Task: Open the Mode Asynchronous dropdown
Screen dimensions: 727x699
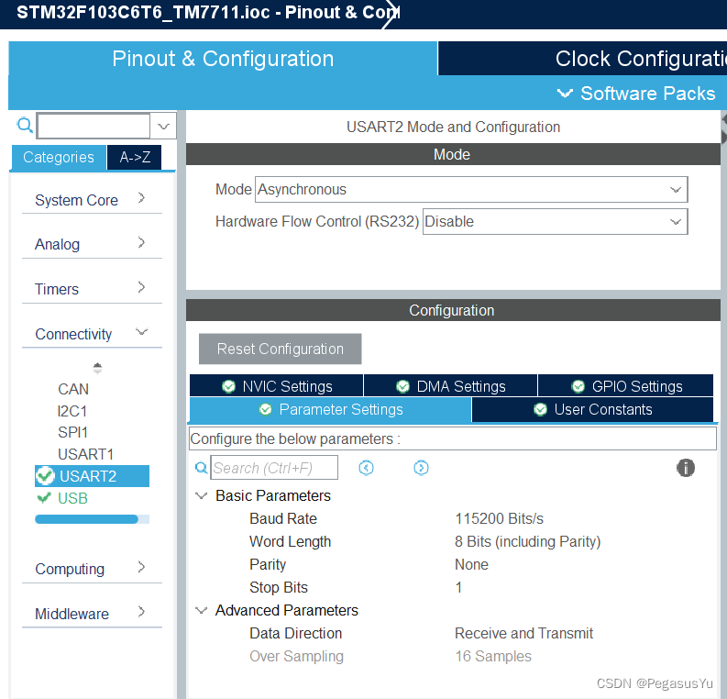Action: (471, 189)
